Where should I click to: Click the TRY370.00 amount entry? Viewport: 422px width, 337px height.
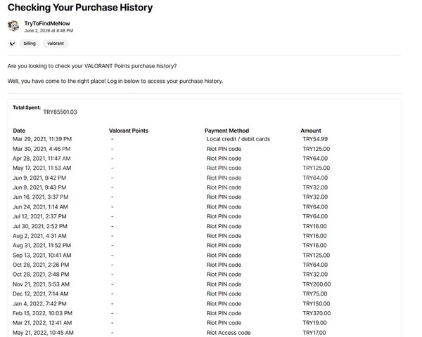pos(316,313)
